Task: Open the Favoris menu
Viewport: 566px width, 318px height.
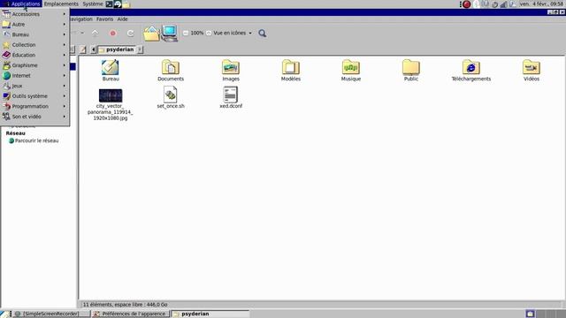Action: click(104, 19)
